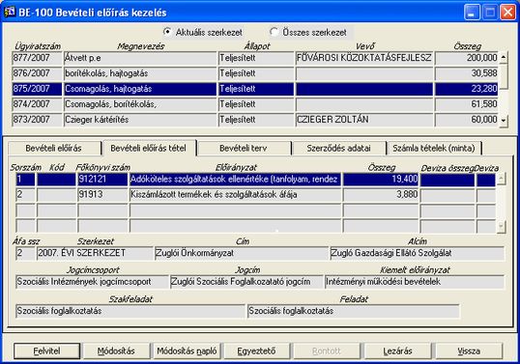
Task: Click the Egyeztető button
Action: point(257,350)
